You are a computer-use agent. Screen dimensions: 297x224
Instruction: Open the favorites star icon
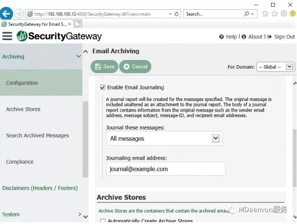pos(275,14)
